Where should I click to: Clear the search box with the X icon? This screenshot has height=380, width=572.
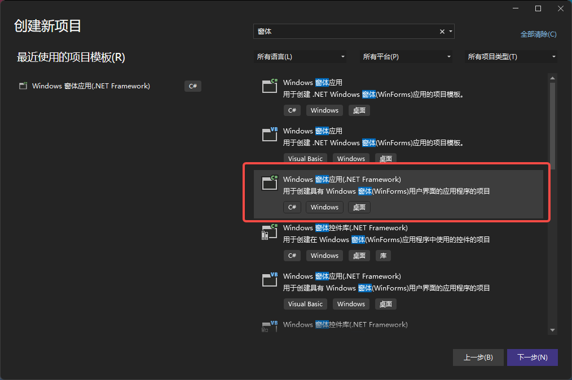click(x=442, y=32)
